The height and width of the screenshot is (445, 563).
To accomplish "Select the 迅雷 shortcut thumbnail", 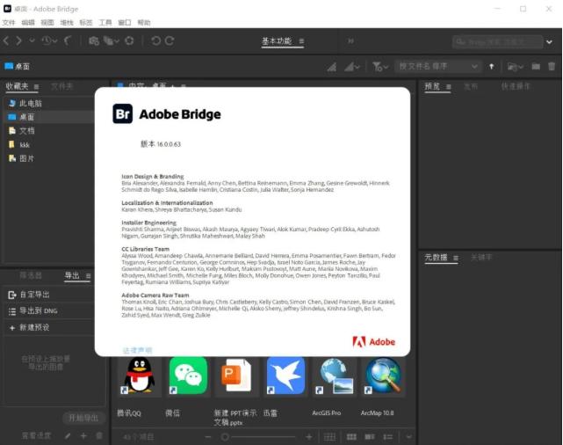I will 285,376.
